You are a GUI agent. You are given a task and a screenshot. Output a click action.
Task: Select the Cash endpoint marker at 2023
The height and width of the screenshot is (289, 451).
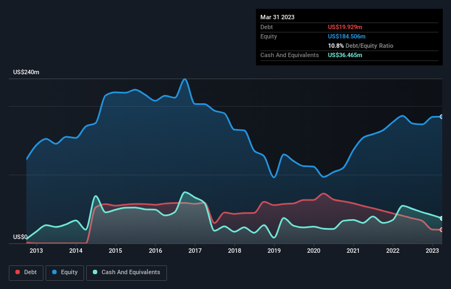(442, 219)
